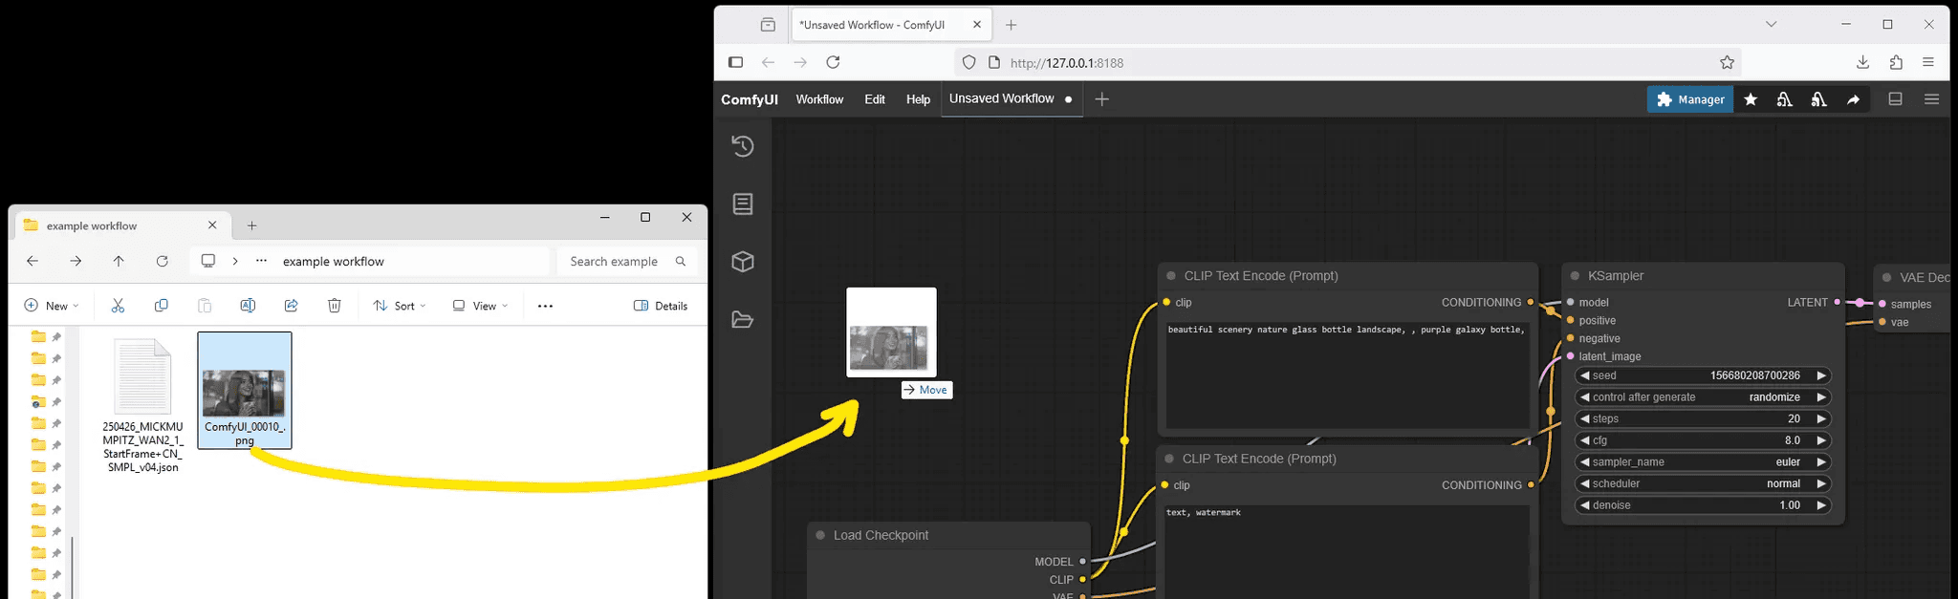Open the View dropdown in Explorer
This screenshot has height=599, width=1958.
(480, 306)
